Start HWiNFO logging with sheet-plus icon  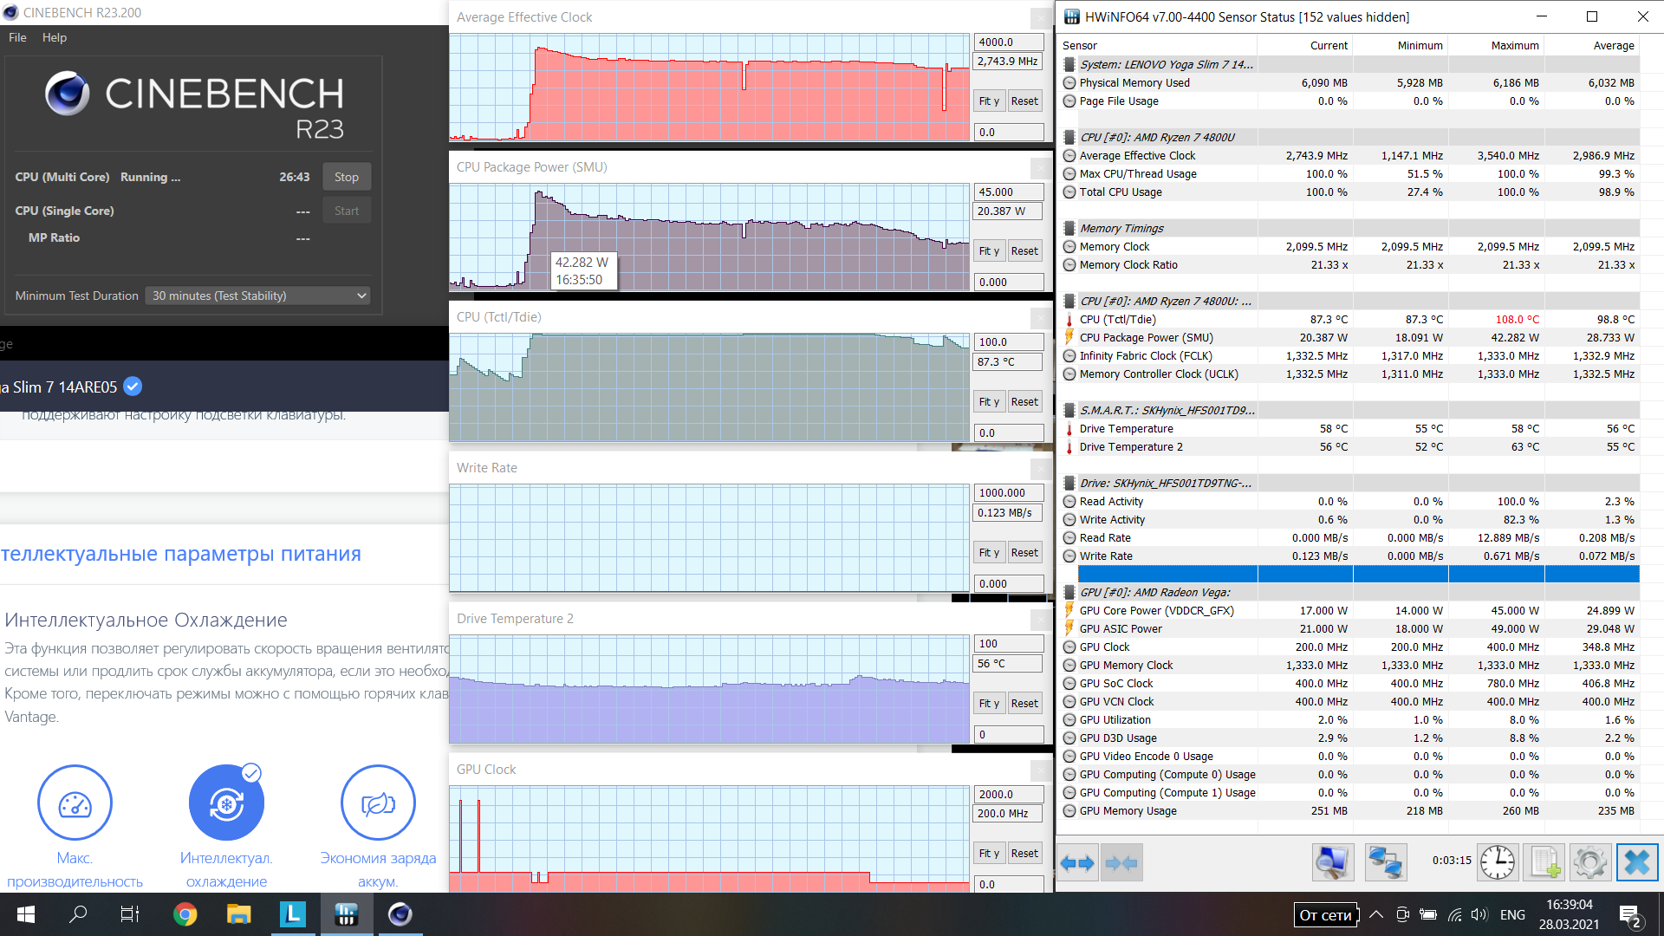1545,862
